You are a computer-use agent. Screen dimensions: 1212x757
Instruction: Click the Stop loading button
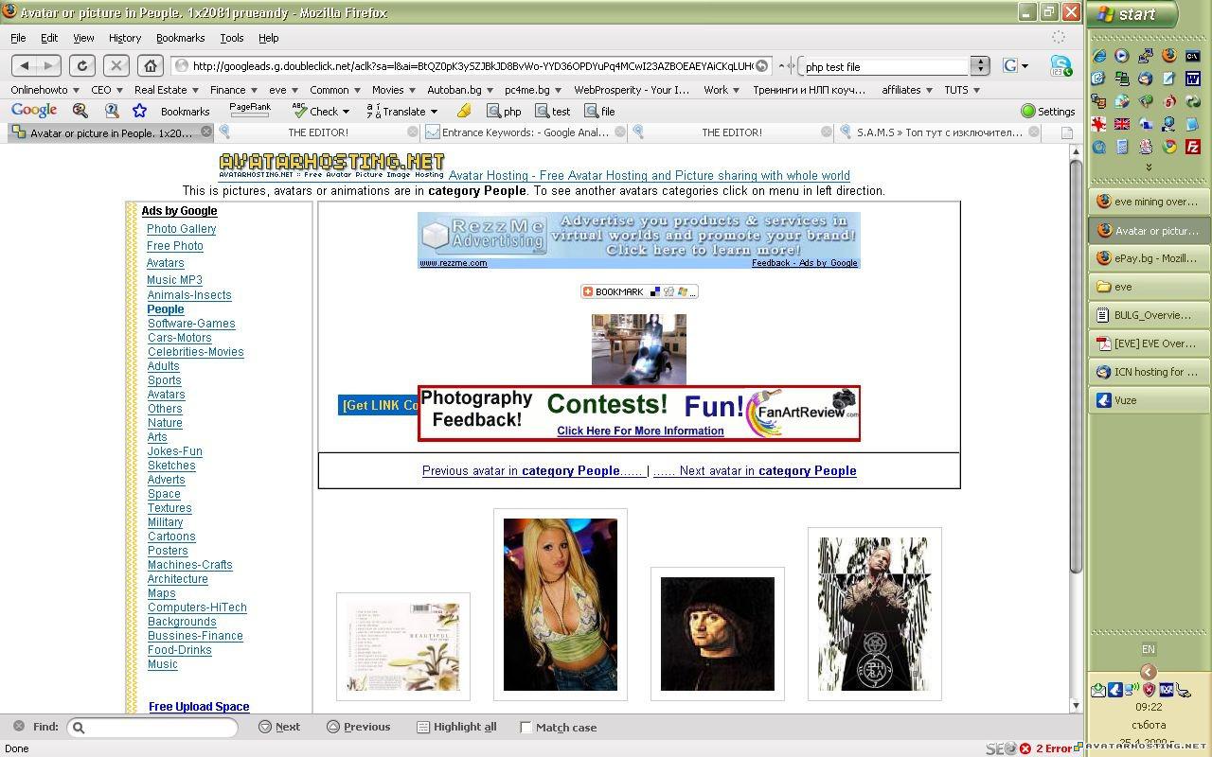(116, 65)
